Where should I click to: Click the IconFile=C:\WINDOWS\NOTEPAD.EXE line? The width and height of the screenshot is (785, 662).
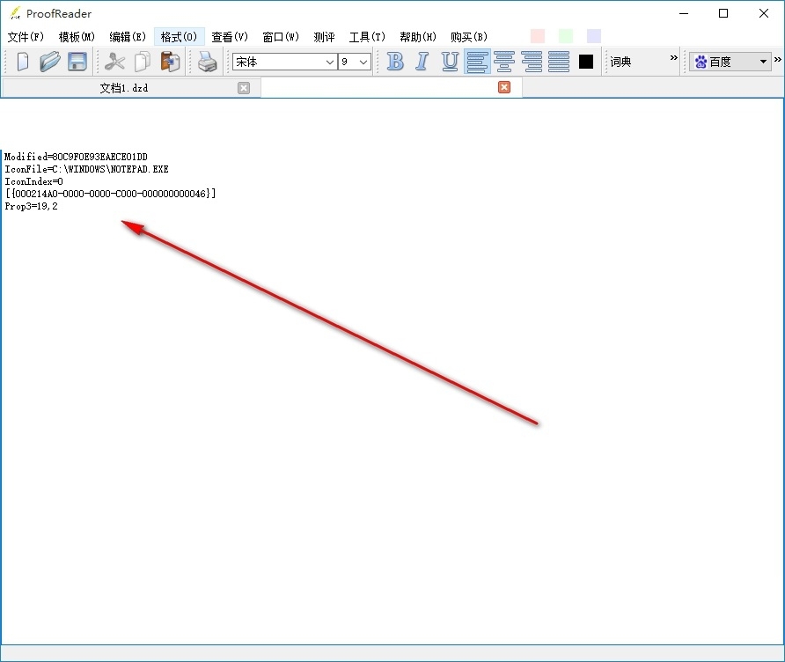(x=86, y=169)
